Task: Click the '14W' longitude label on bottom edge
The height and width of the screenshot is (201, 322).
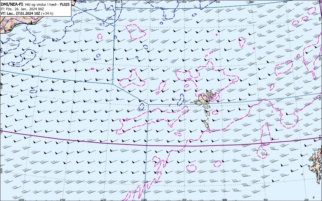Action: pos(62,200)
